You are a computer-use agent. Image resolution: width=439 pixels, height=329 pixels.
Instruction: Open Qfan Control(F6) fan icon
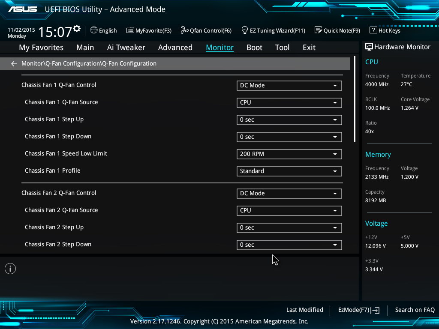click(x=184, y=30)
